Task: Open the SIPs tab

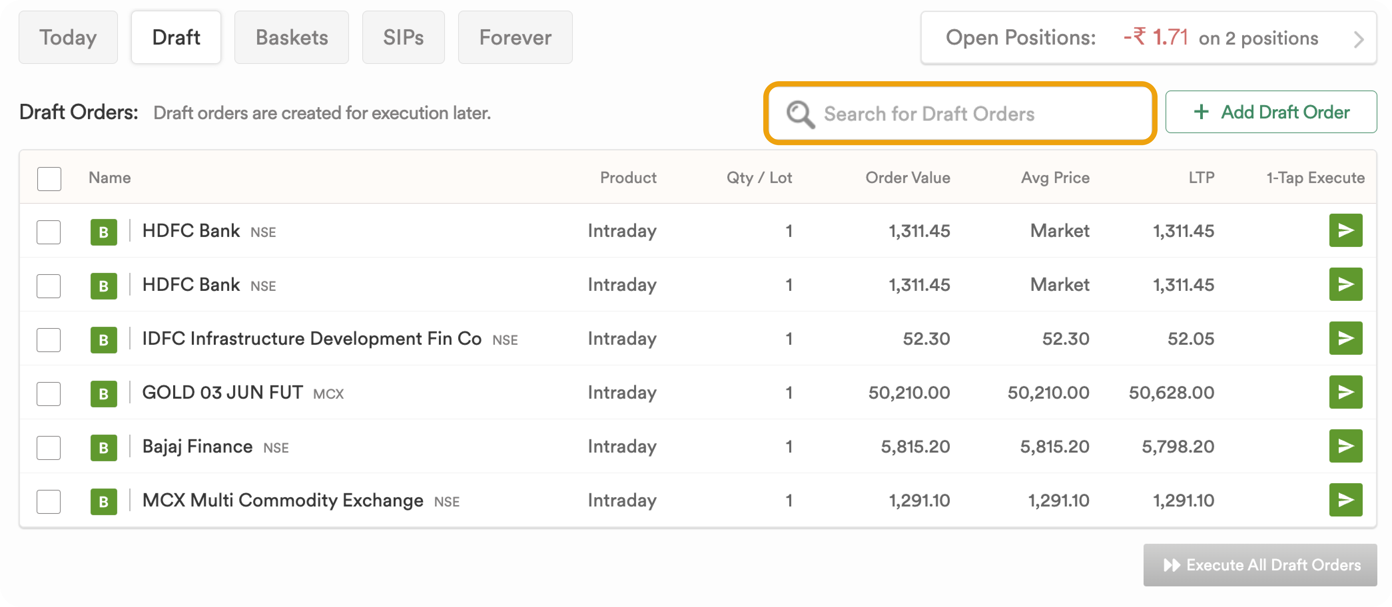Action: pos(404,37)
